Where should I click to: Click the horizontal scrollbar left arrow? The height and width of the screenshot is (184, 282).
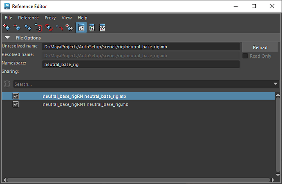point(4,180)
